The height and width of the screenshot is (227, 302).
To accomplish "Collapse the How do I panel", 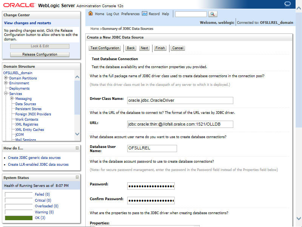I will click(x=77, y=148).
